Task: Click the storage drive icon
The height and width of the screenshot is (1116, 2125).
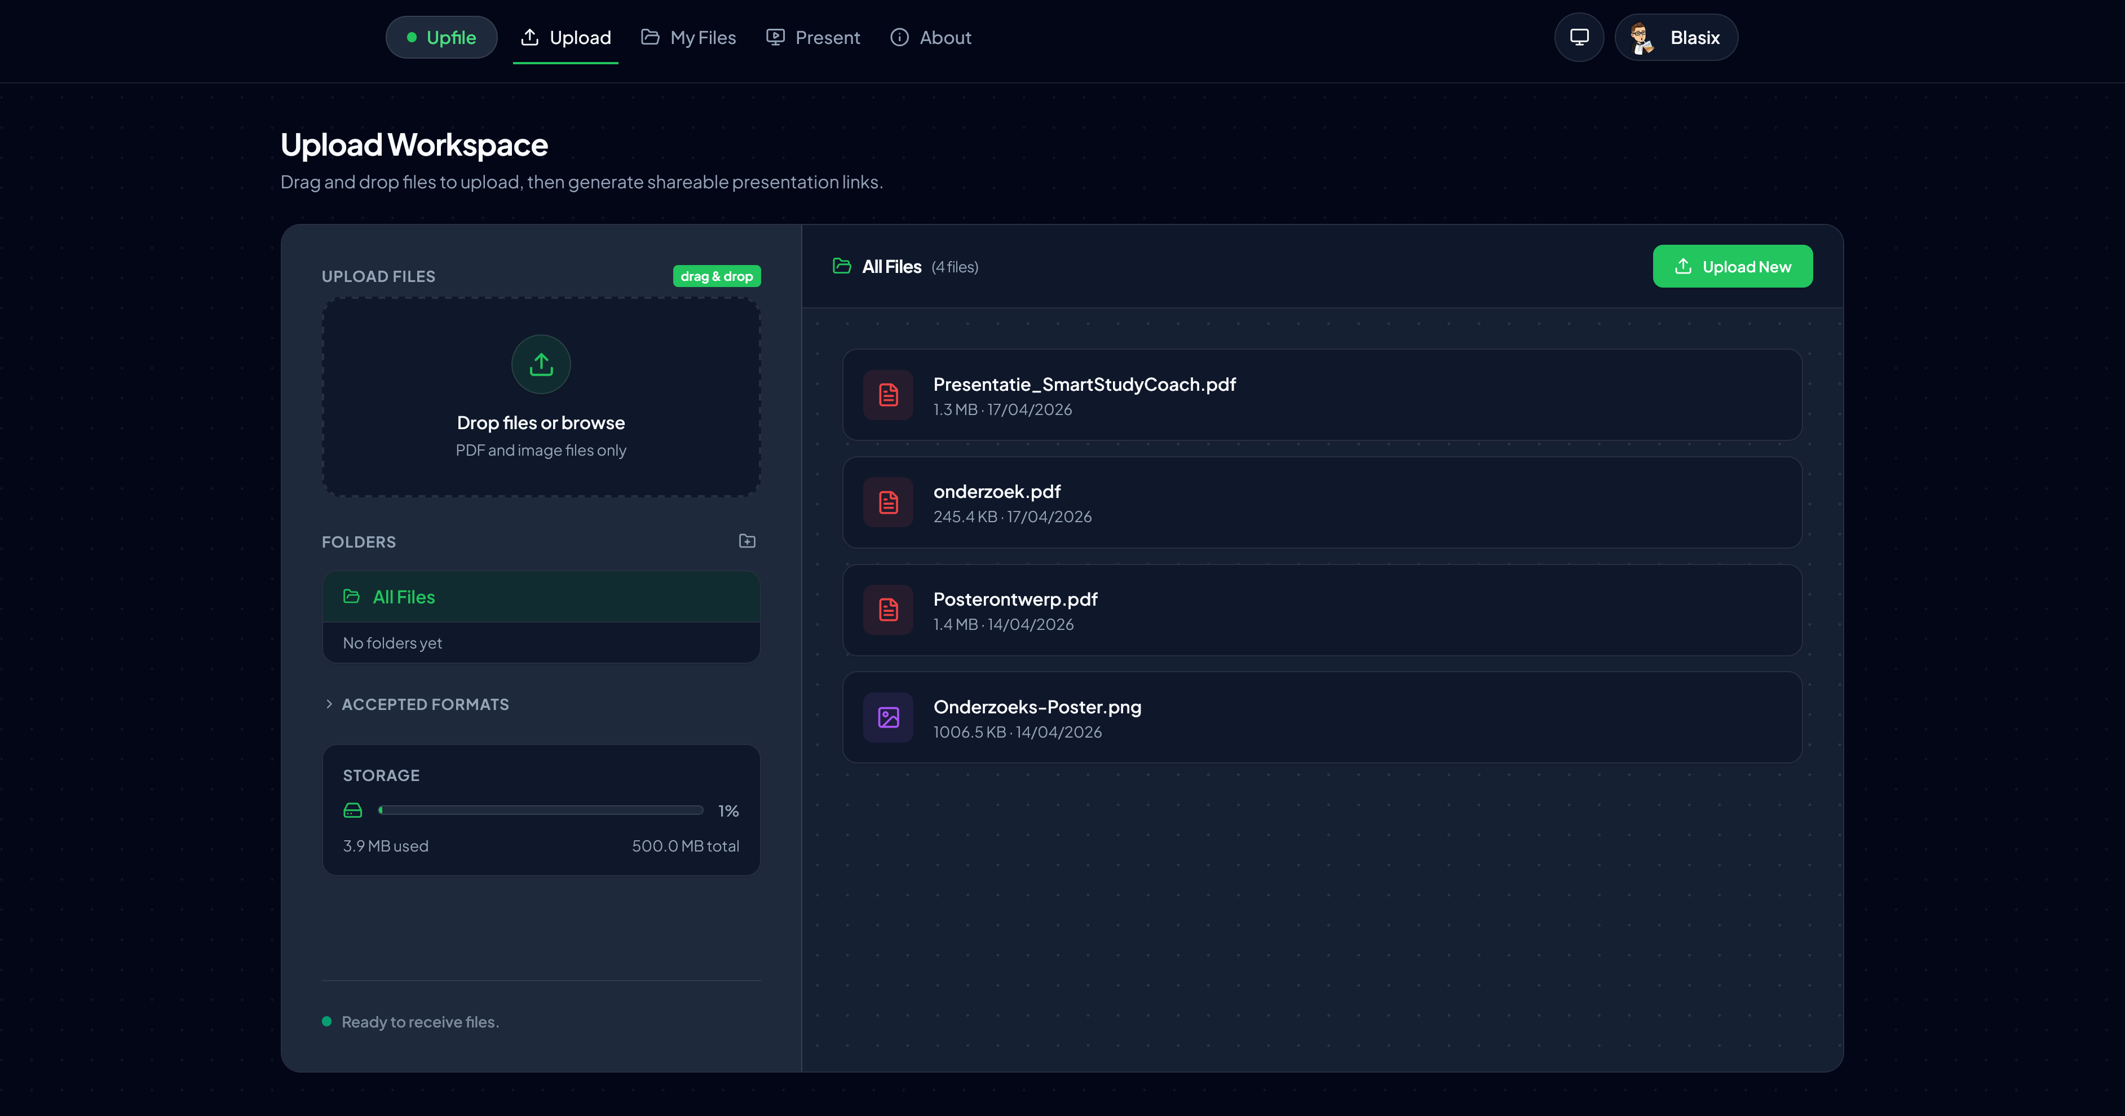Action: tap(353, 810)
